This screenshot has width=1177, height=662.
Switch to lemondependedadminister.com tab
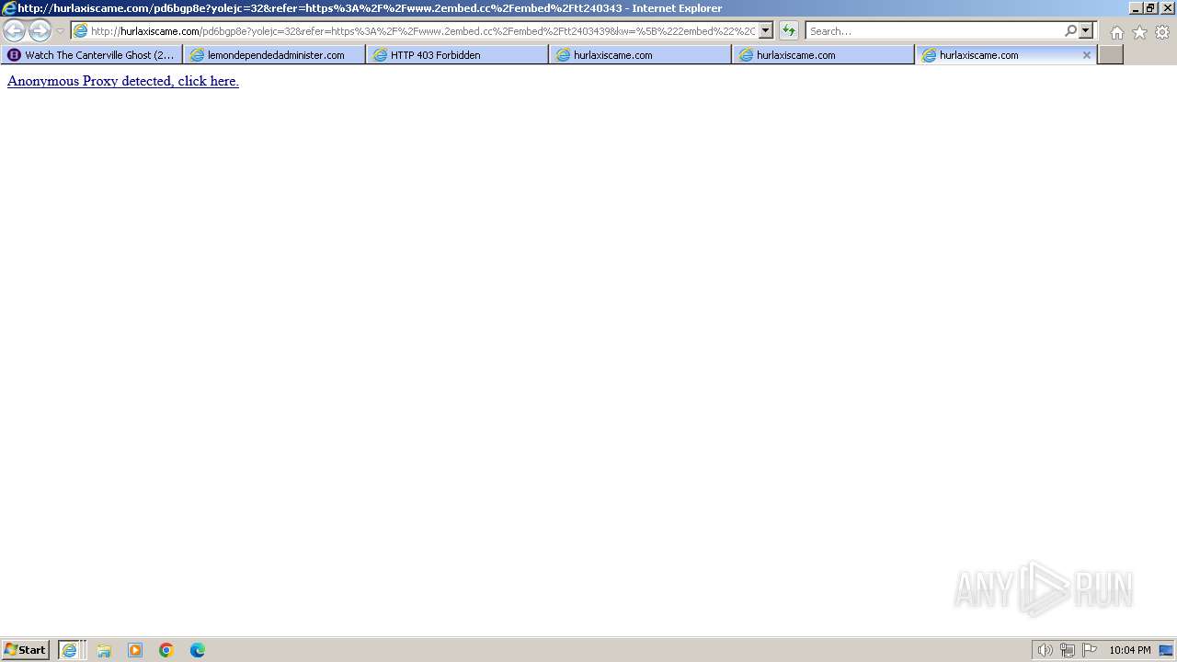[275, 55]
